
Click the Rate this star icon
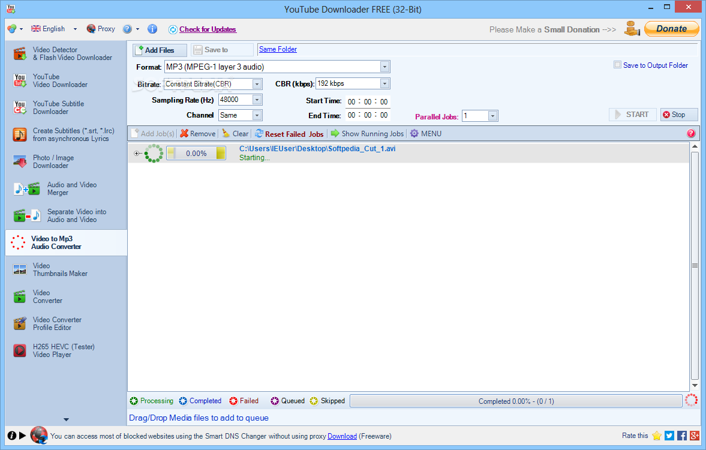click(657, 436)
